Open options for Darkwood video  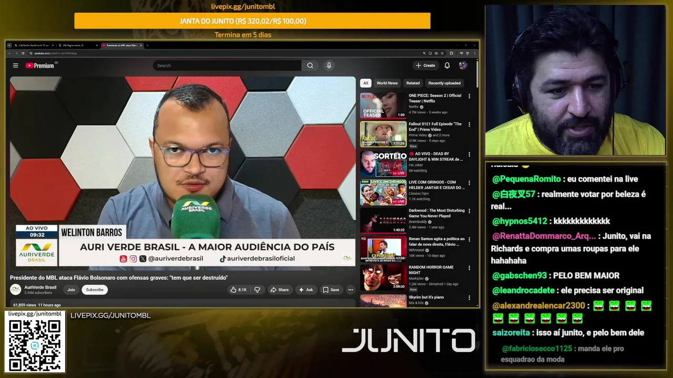click(x=470, y=211)
